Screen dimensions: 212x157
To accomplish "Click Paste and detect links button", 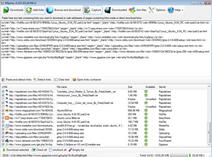I will [17, 80].
